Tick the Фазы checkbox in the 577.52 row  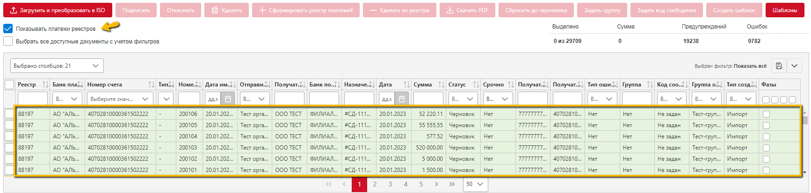click(766, 136)
